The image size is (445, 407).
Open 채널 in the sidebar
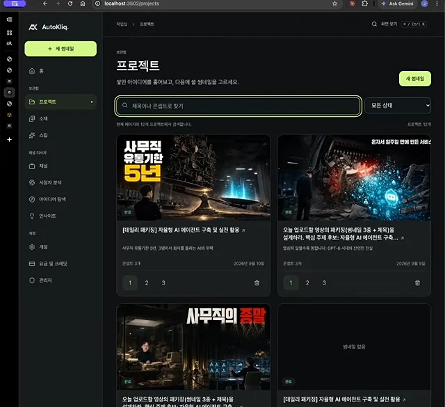click(60, 166)
